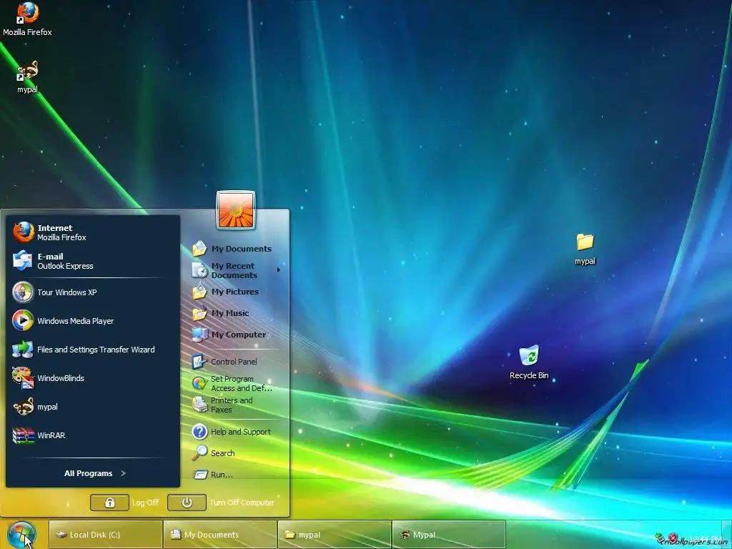Open the Printers and Faxes icon
Viewport: 732px width, 549px height.
coord(200,405)
